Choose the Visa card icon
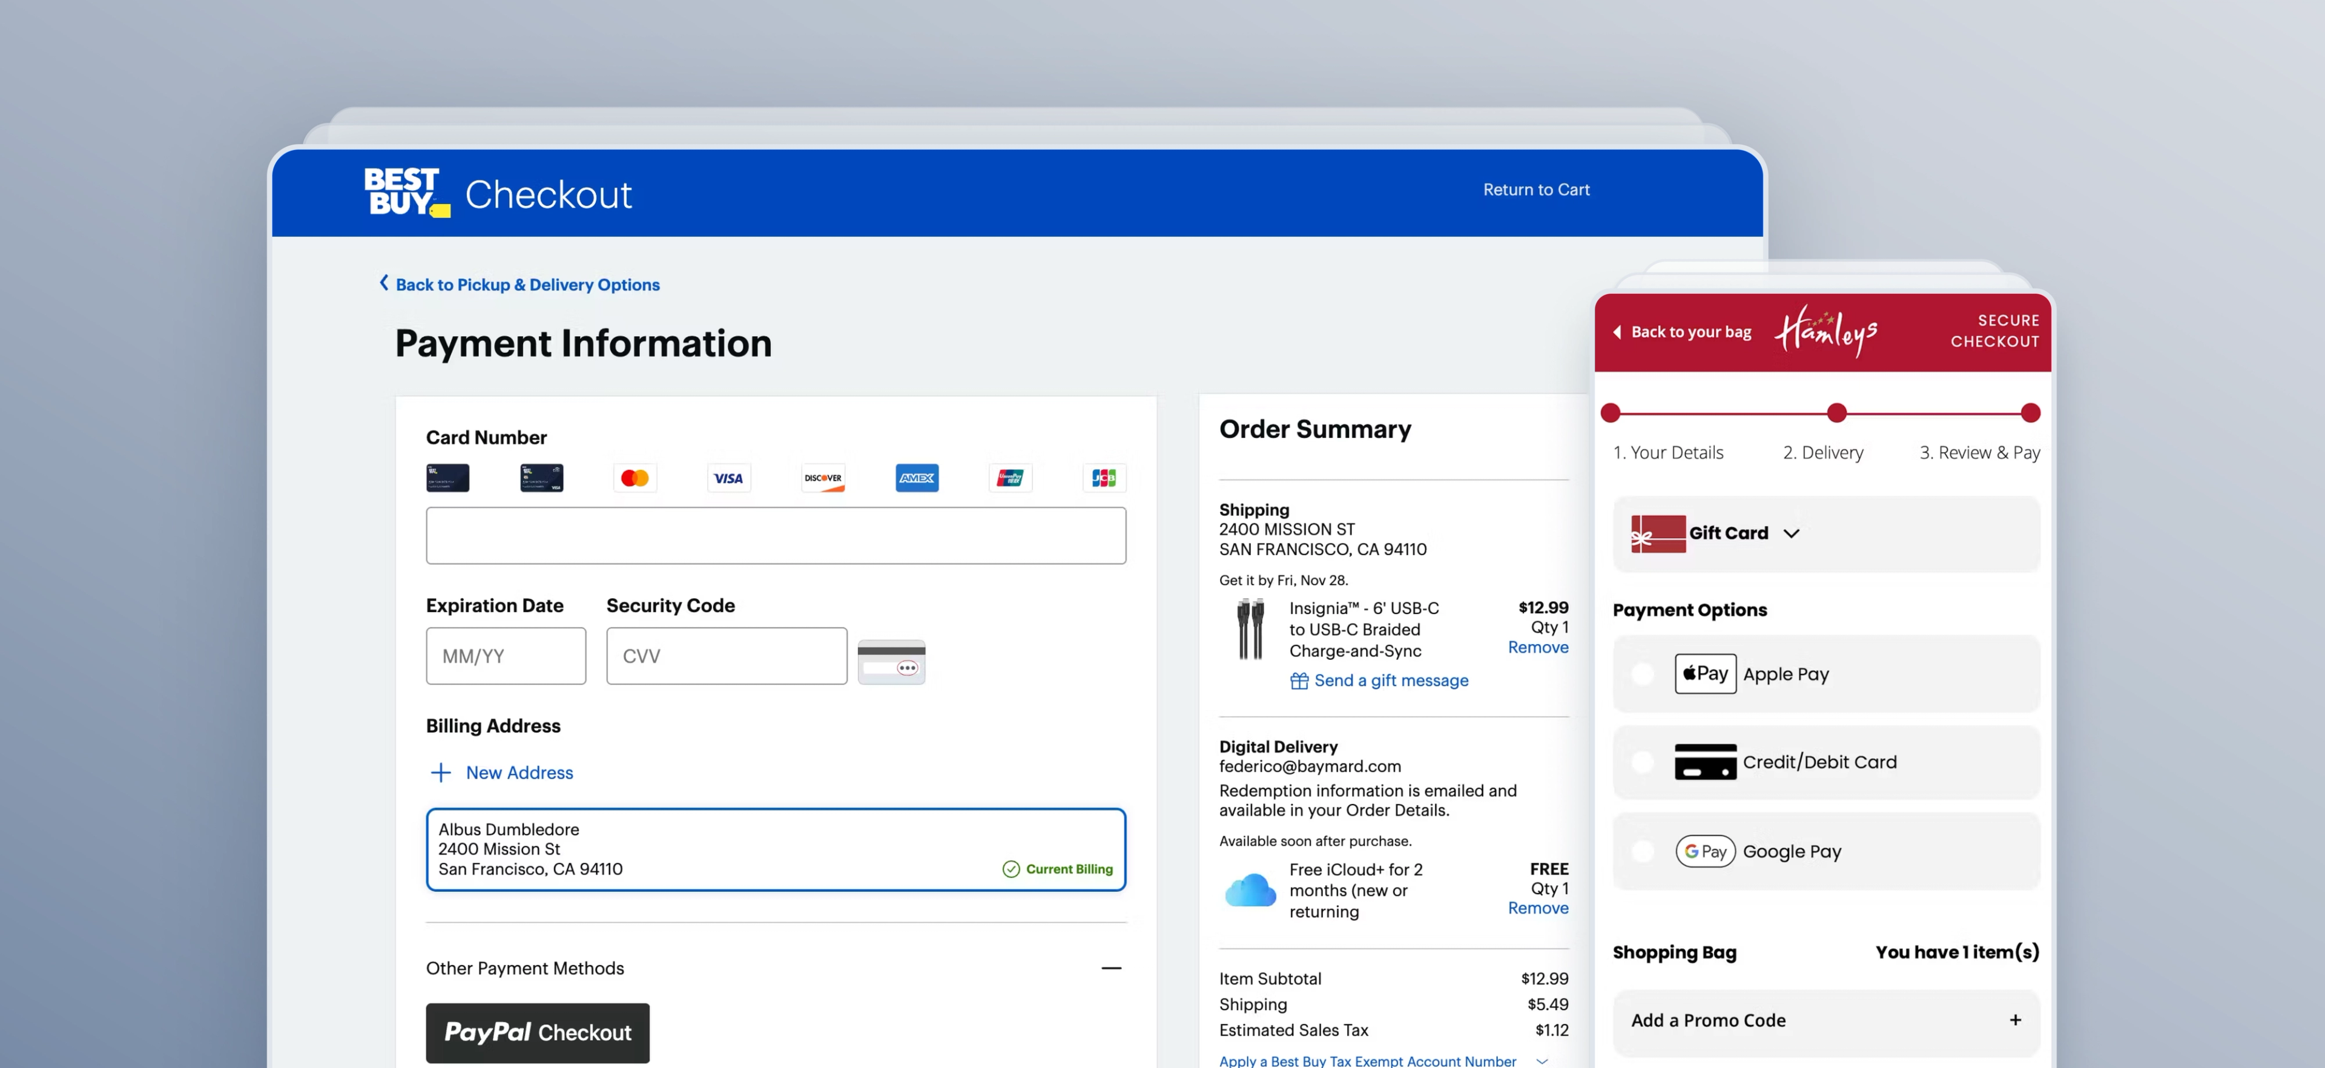2325x1068 pixels. pyautogui.click(x=728, y=478)
